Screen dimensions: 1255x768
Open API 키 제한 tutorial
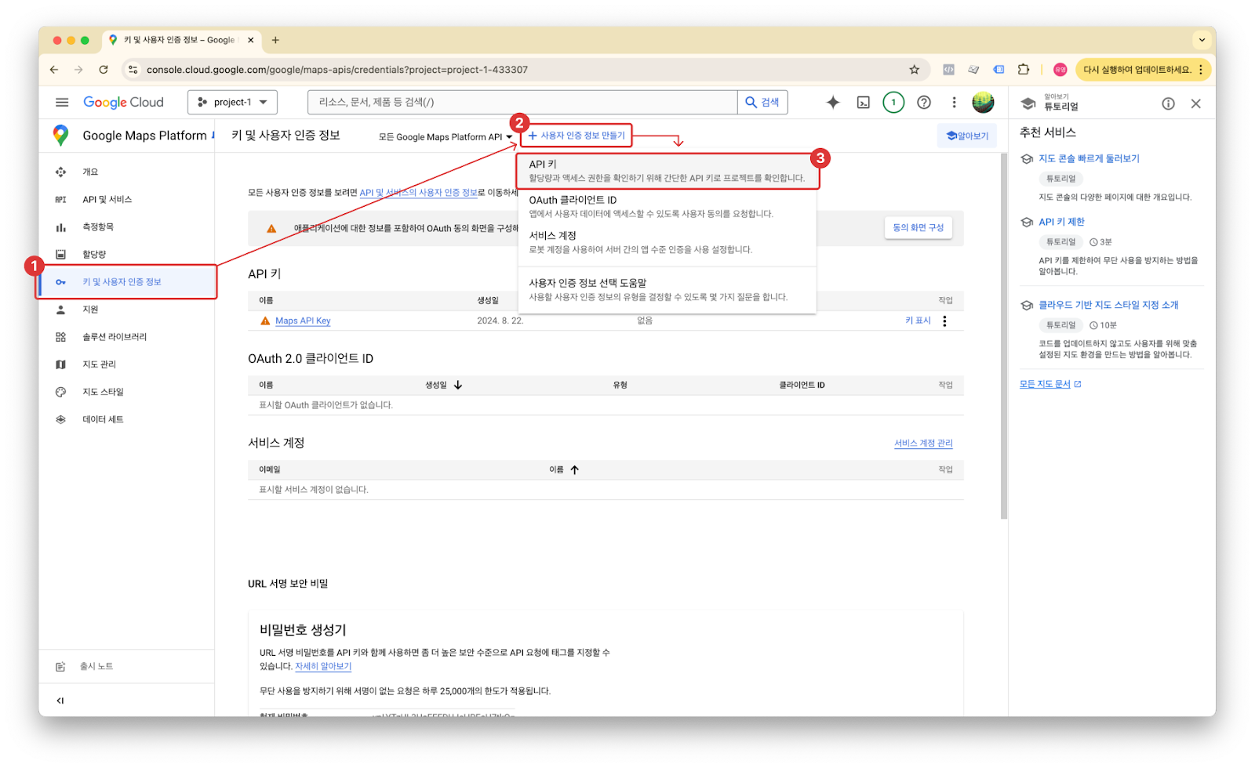tap(1061, 222)
